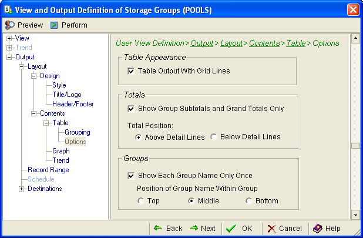Viewport: 363px width, 238px height.
Task: Click the Preview magnifier icon
Action: [10, 25]
